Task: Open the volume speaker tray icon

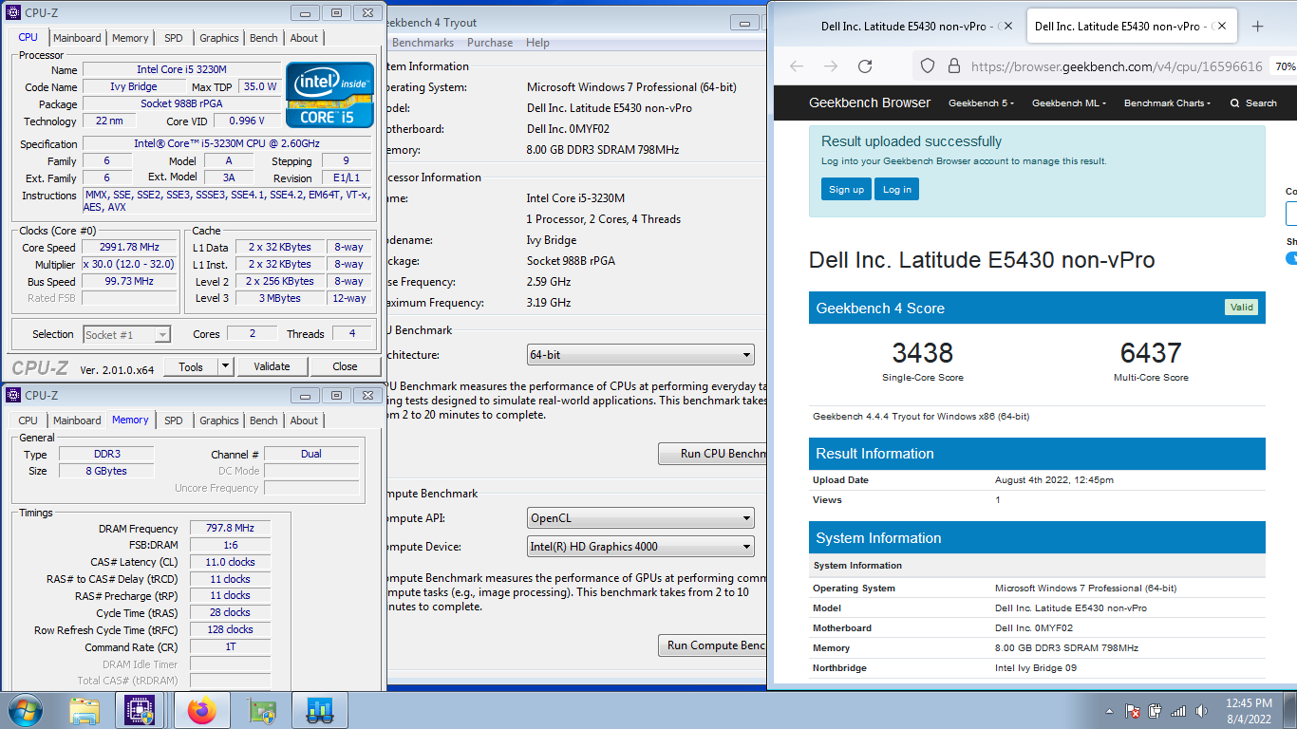Action: [x=1202, y=711]
